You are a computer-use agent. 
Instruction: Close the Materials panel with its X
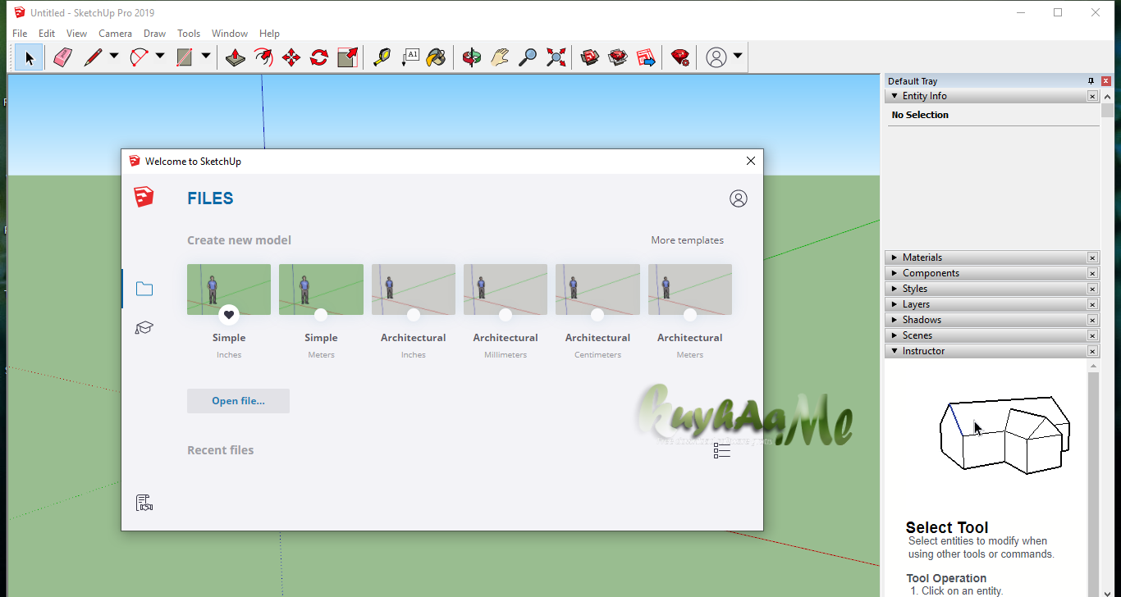1092,257
